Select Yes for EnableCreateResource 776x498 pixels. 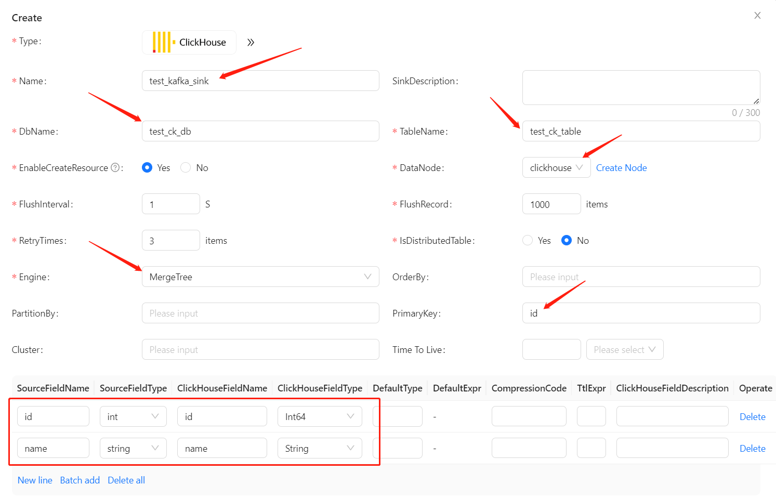(148, 167)
